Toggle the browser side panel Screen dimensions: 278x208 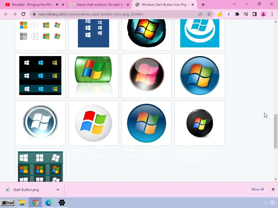[x=255, y=14]
